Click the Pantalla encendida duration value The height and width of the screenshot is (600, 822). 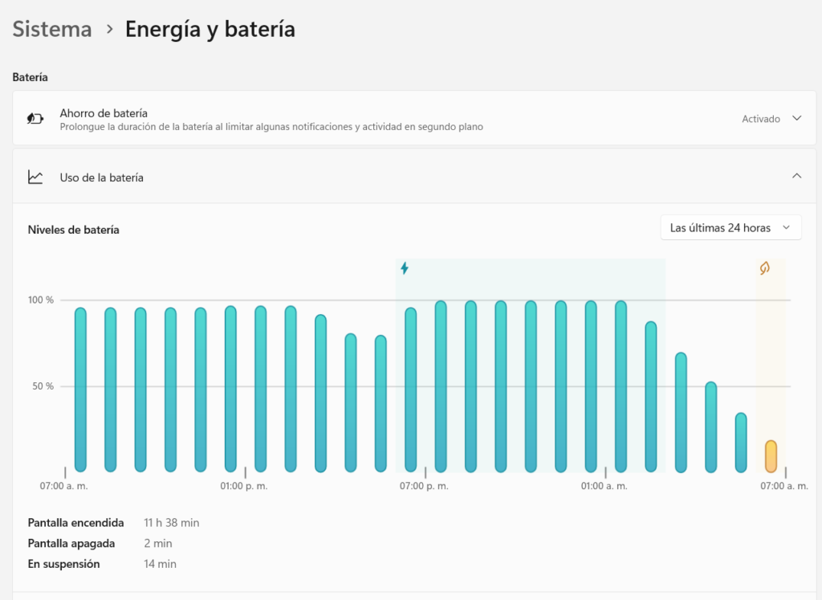click(x=172, y=523)
